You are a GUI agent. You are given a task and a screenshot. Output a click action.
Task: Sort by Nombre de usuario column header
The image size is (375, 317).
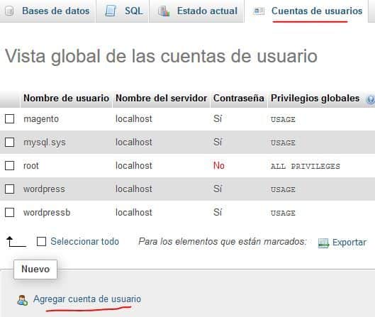66,98
